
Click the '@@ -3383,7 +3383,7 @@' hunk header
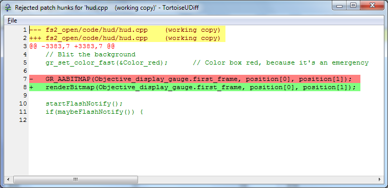[x=72, y=47]
